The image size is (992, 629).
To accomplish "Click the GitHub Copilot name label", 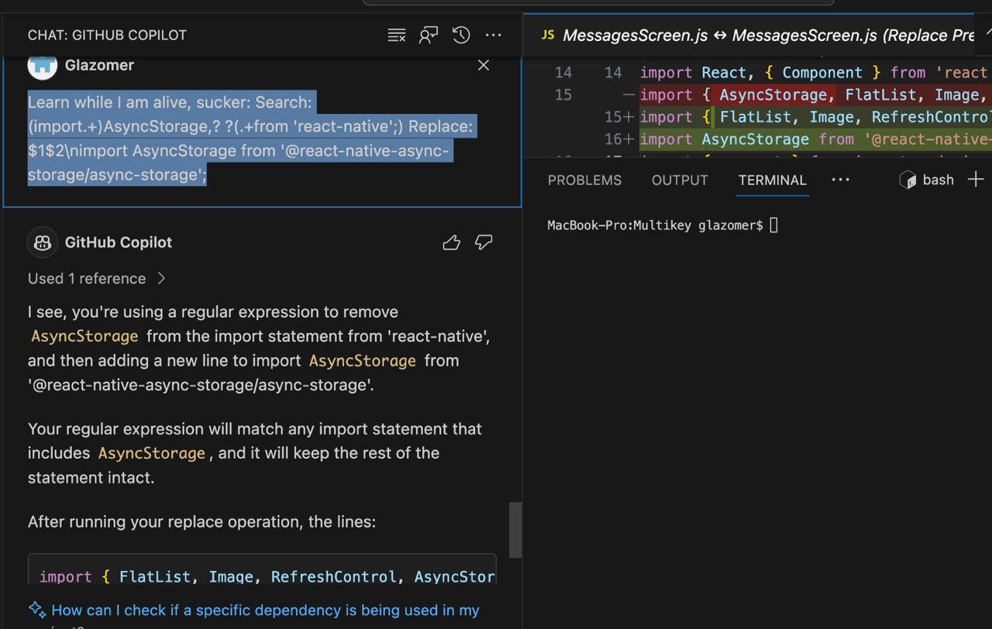I will point(119,242).
